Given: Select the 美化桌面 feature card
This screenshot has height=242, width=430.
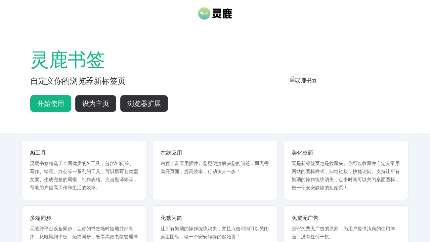Looking at the screenshot, I should click(346, 170).
